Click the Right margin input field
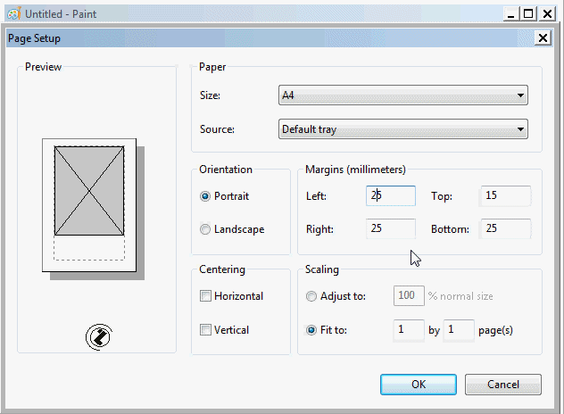564x414 pixels. pos(390,229)
